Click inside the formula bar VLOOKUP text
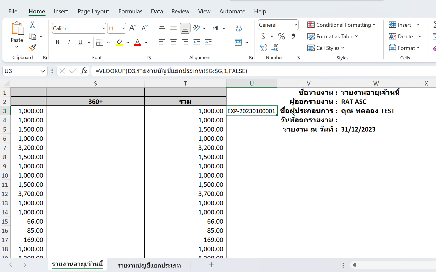The height and width of the screenshot is (272, 436). [171, 71]
